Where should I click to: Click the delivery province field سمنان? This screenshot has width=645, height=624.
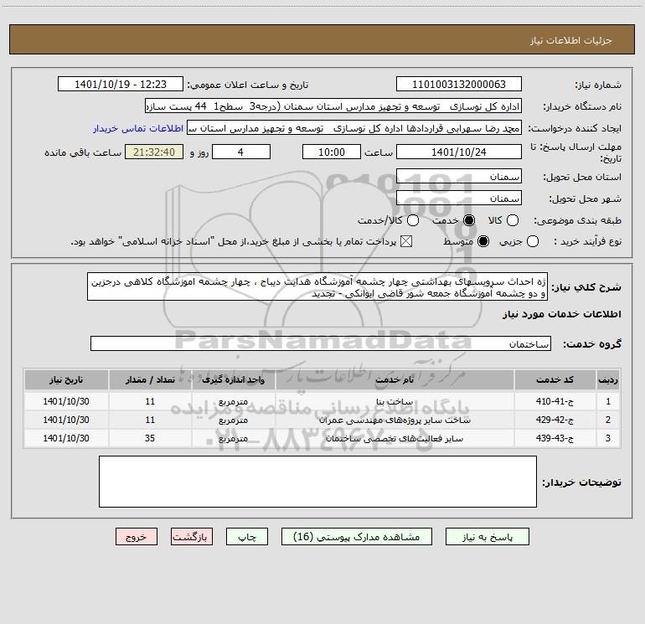tap(459, 177)
